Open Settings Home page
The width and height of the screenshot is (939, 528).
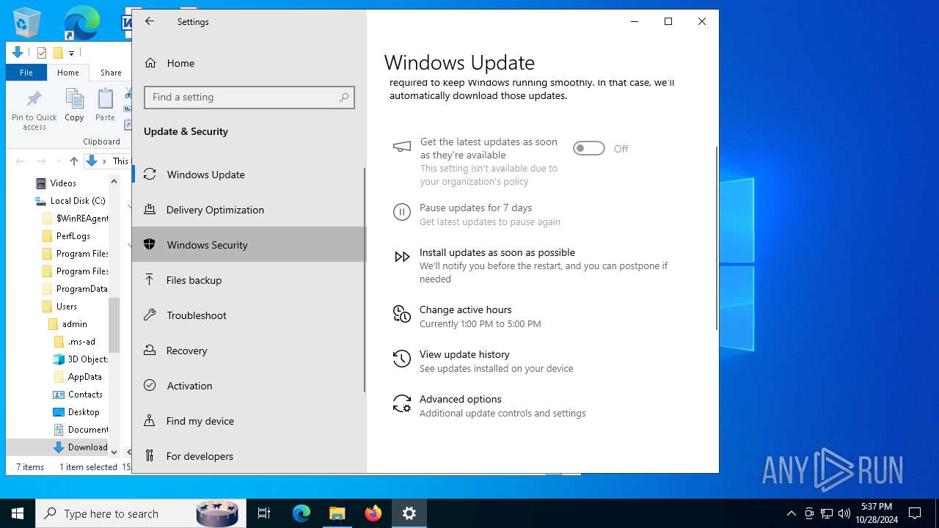249,63
